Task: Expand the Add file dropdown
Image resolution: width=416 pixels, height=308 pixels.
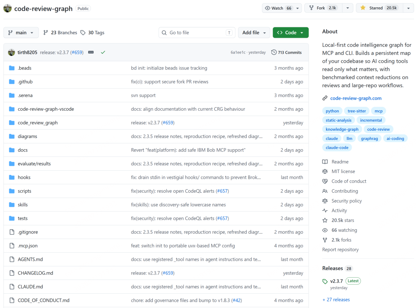Action: tap(254, 33)
